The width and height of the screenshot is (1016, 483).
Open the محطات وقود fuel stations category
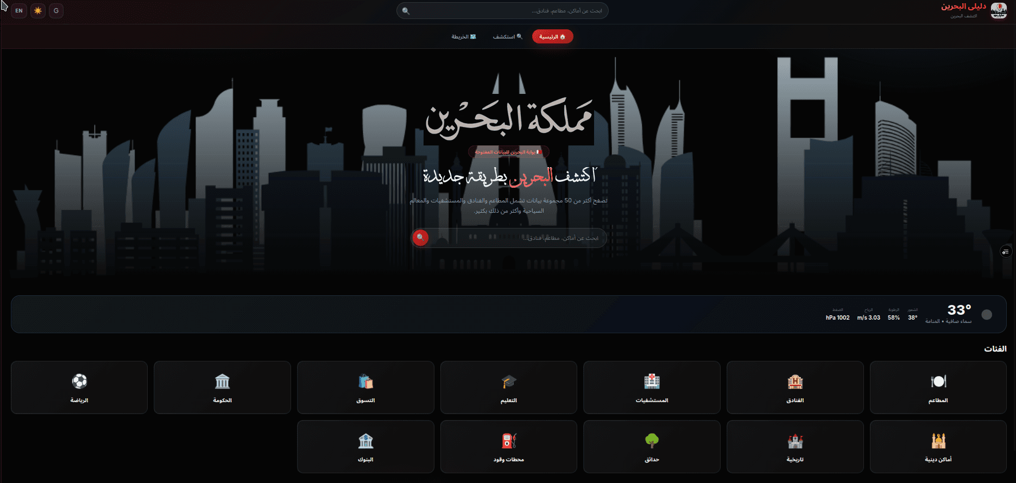[x=508, y=447]
